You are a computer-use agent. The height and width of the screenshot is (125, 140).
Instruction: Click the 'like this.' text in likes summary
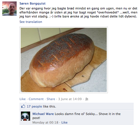[49, 106]
